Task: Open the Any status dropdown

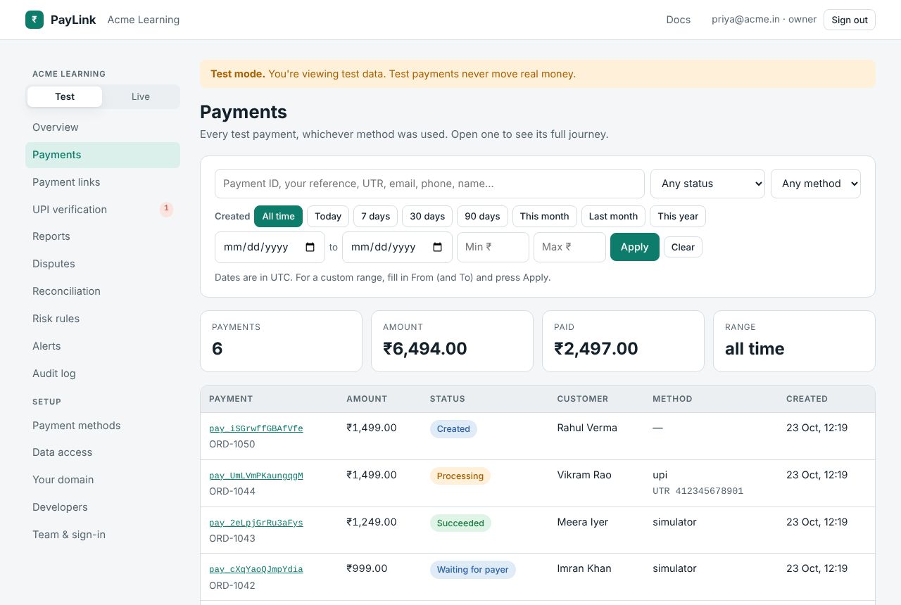Action: pyautogui.click(x=707, y=184)
